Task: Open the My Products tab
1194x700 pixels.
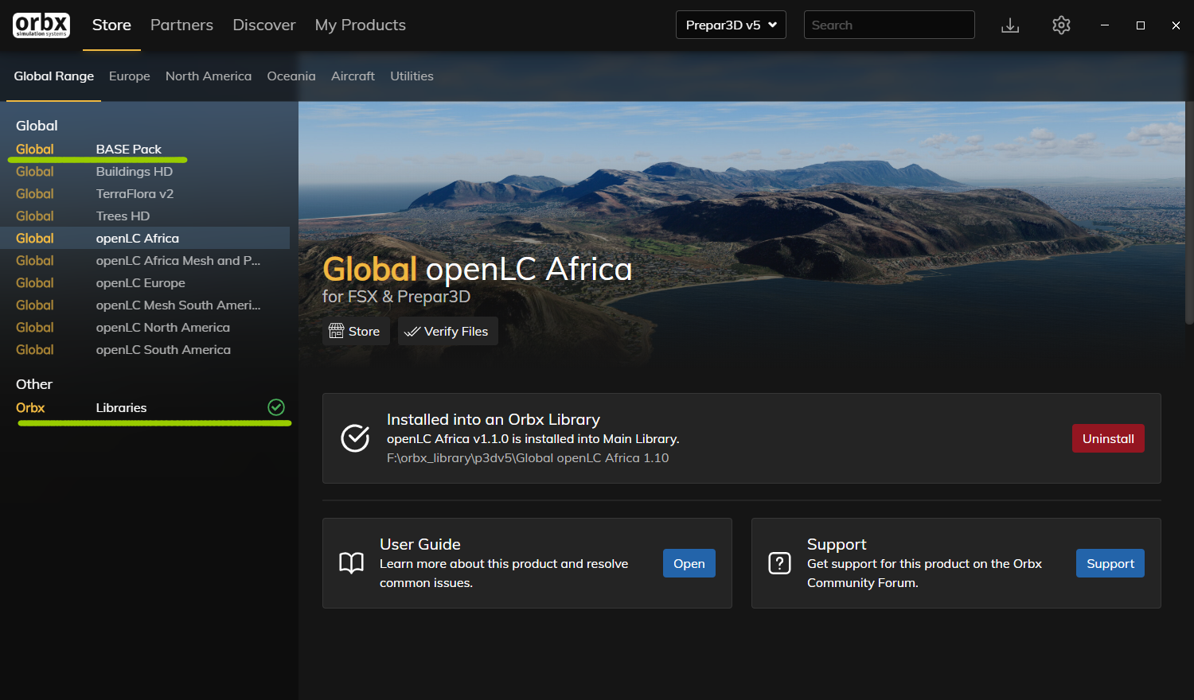Action: click(360, 25)
